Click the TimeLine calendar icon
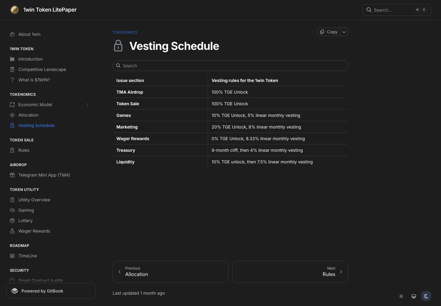The width and height of the screenshot is (441, 306). [x=12, y=256]
